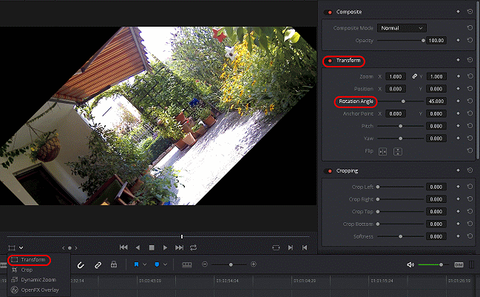Viewport: 480px width, 297px height.
Task: Toggle timeline snapping magnet
Action: 81,265
